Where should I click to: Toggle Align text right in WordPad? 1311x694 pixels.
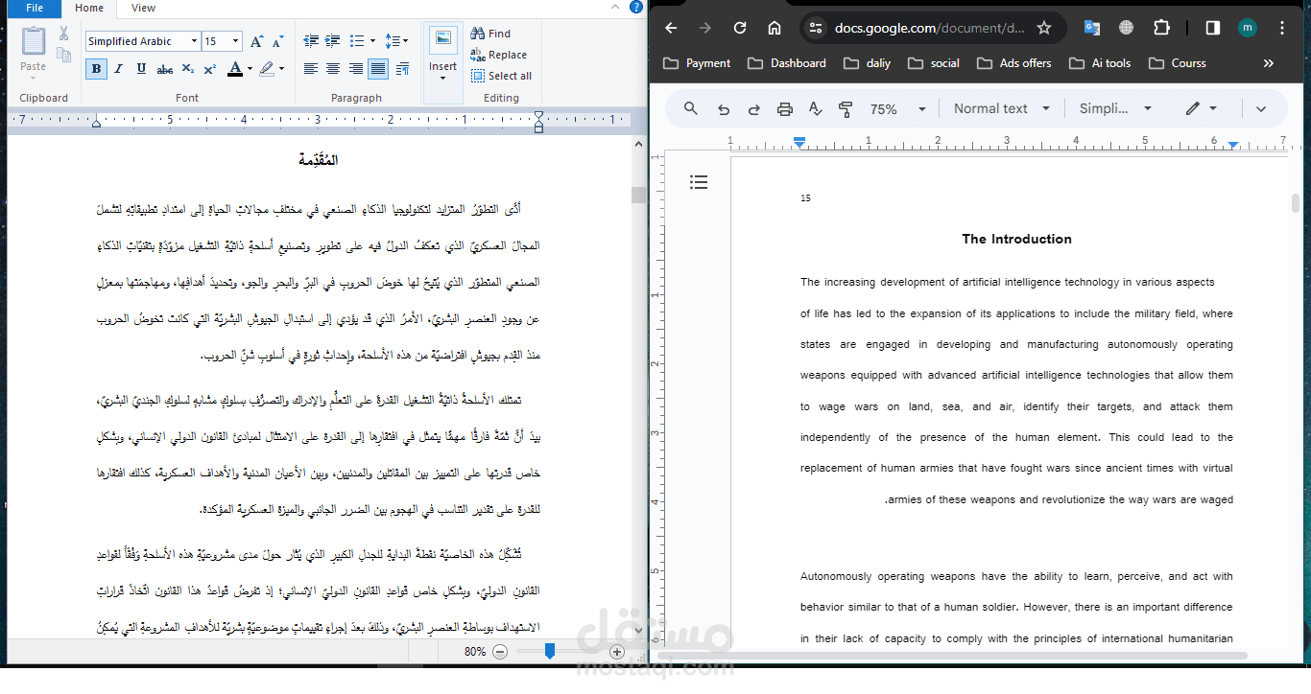pyautogui.click(x=356, y=69)
